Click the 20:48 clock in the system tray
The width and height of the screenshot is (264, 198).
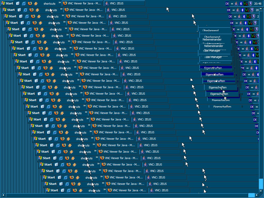pyautogui.click(x=258, y=4)
